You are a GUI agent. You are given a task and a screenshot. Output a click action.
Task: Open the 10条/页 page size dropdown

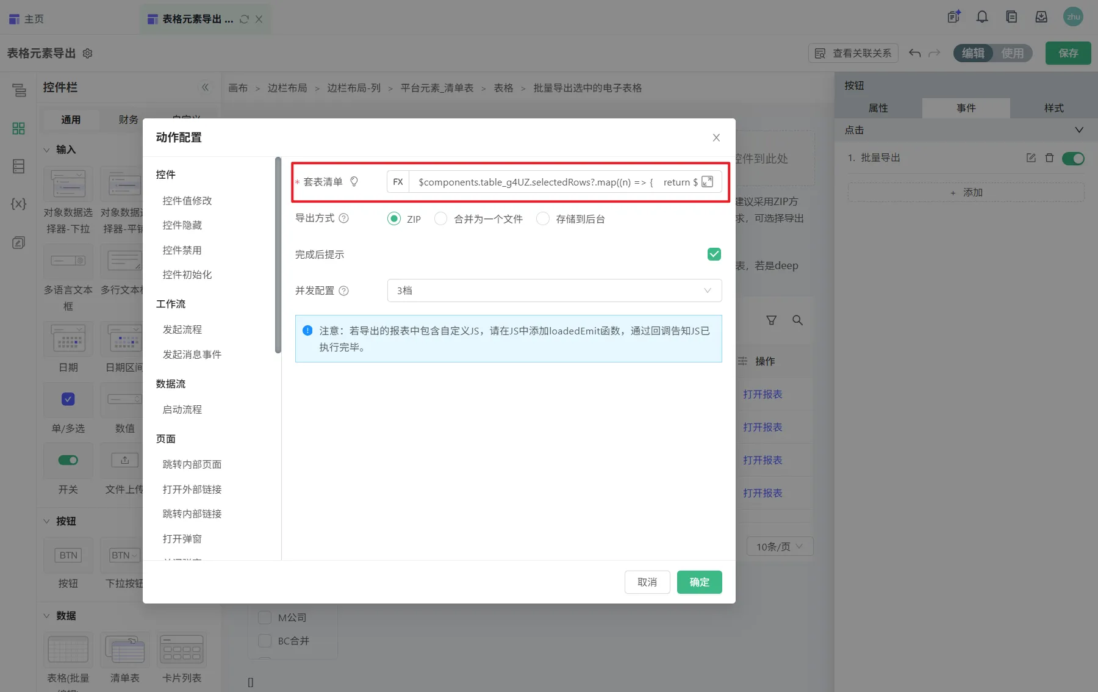[x=780, y=547]
